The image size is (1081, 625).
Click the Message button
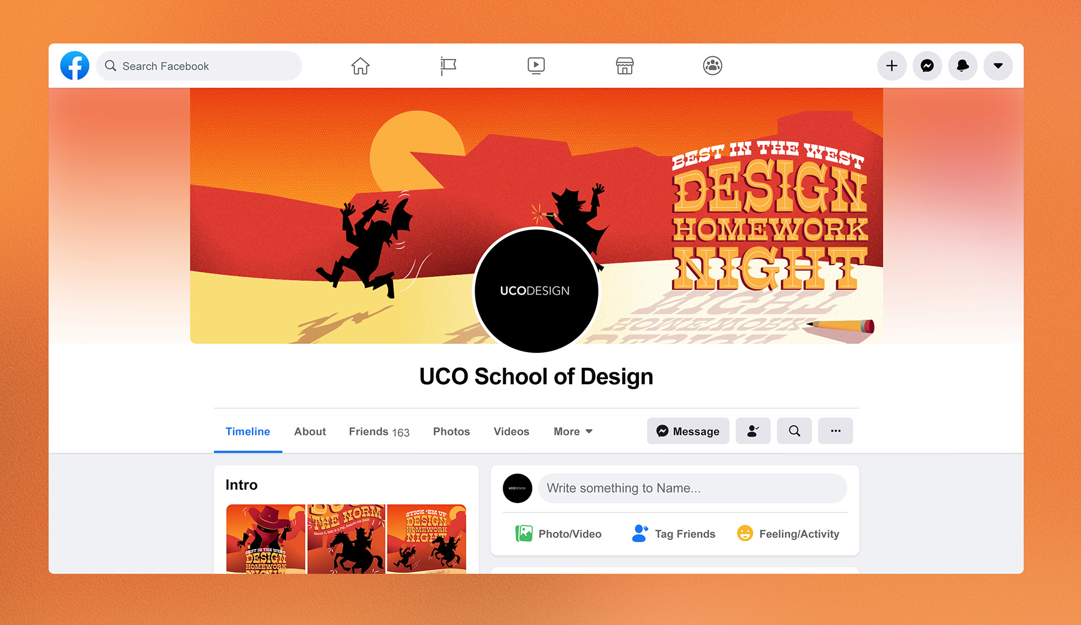(x=687, y=431)
